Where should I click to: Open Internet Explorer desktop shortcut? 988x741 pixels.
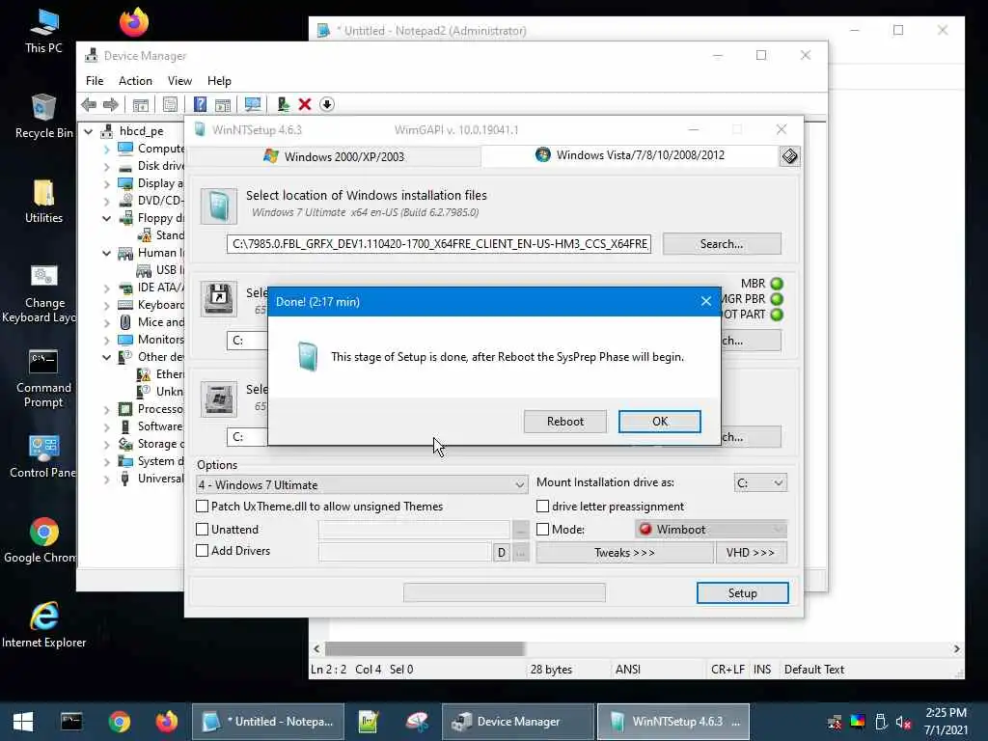coord(43,625)
